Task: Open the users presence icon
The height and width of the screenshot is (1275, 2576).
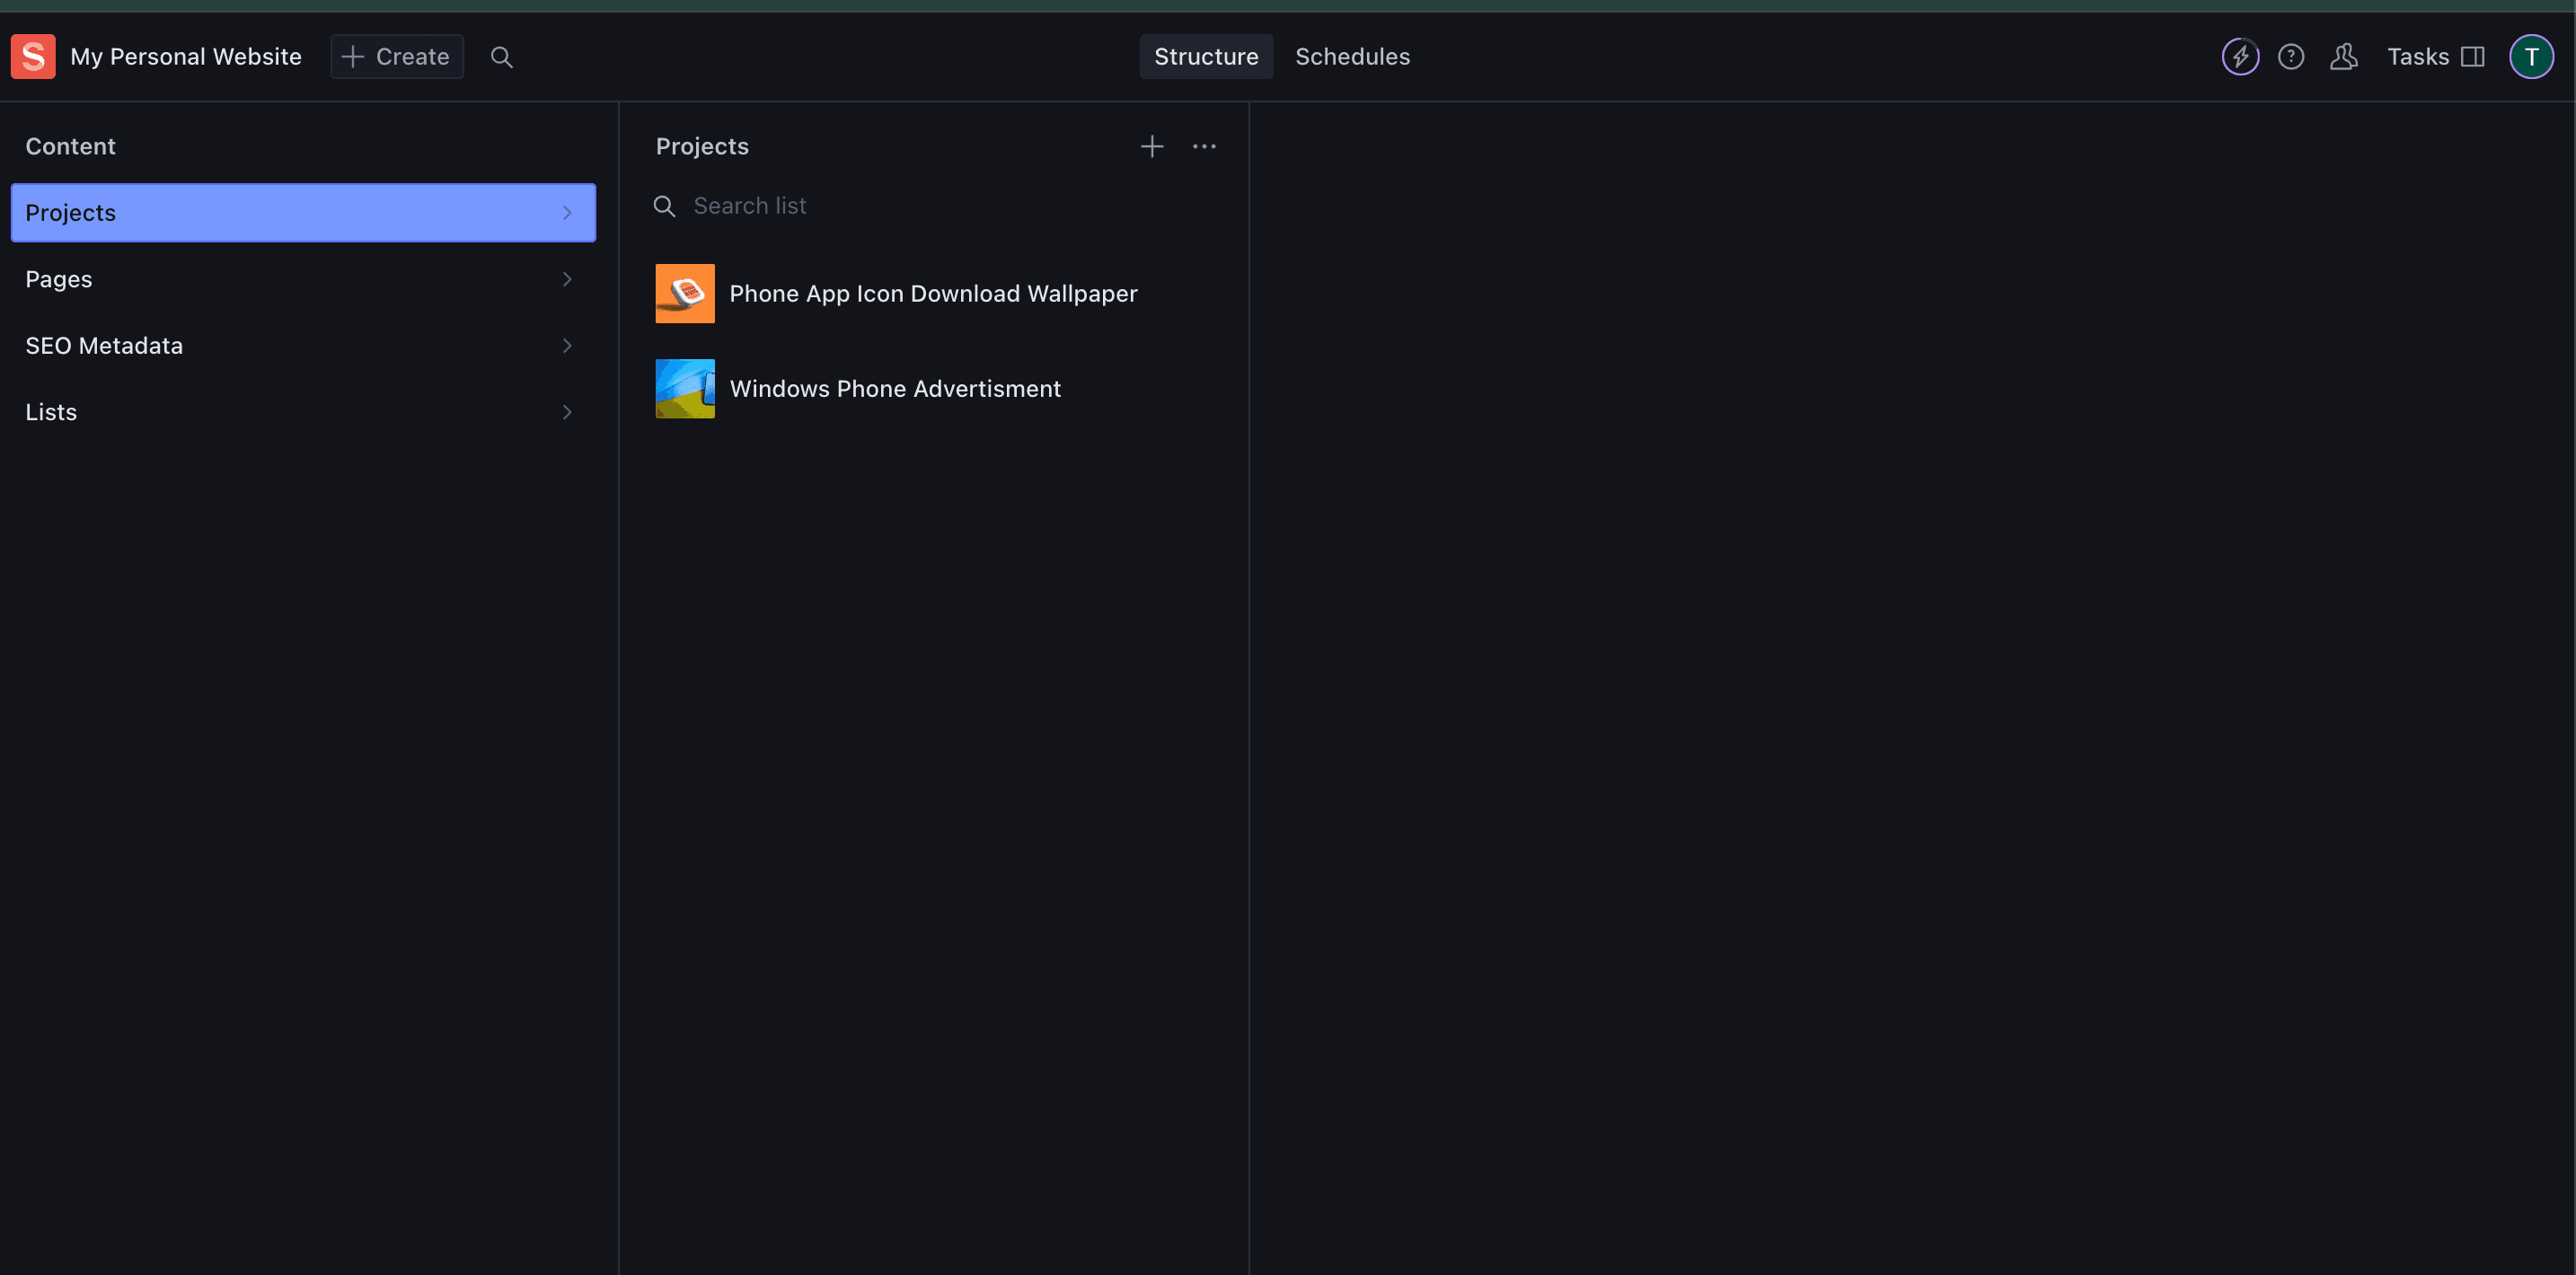Action: [x=2344, y=57]
